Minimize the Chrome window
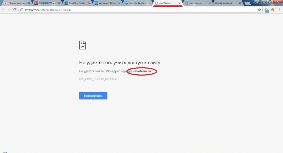The width and height of the screenshot is (283, 153). [x=264, y=2]
